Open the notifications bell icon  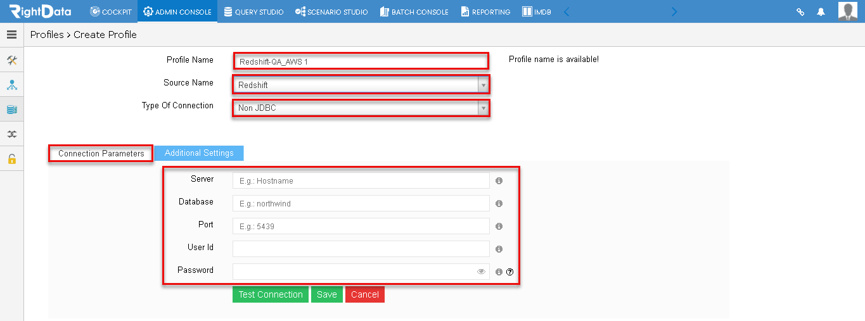pos(821,11)
